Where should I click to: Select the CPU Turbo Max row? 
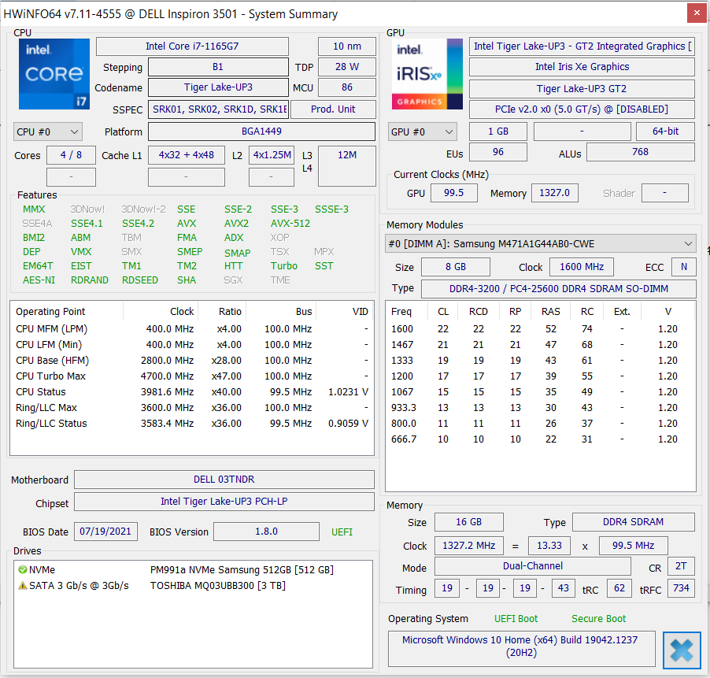pyautogui.click(x=192, y=376)
